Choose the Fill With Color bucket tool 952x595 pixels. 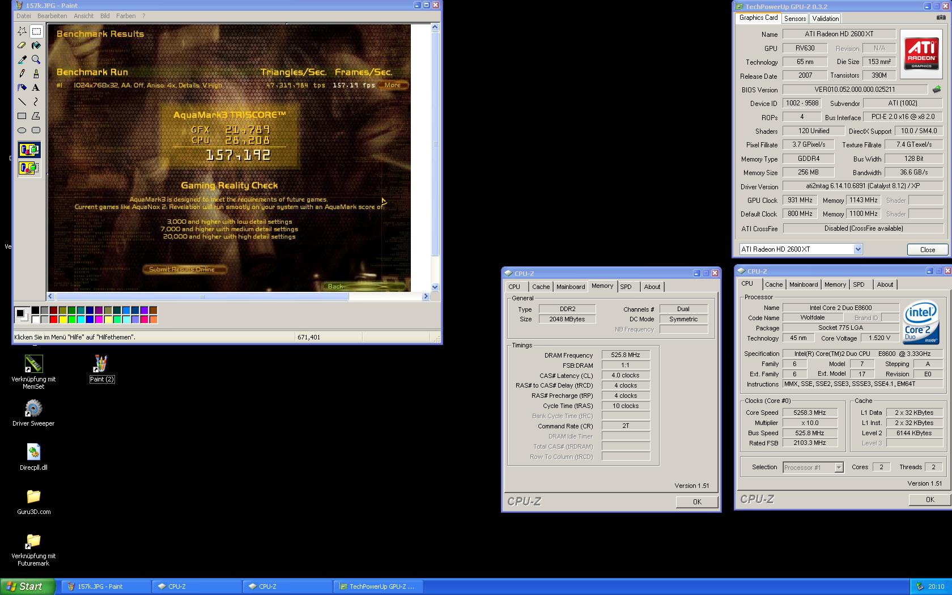[36, 45]
